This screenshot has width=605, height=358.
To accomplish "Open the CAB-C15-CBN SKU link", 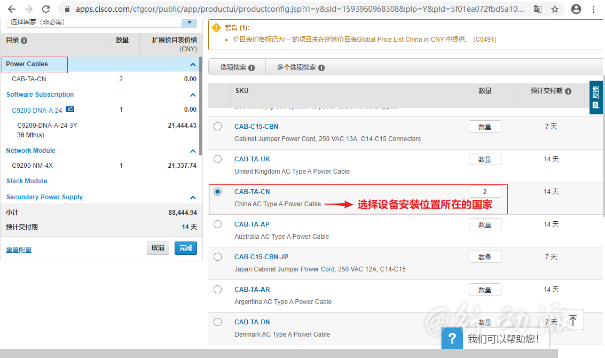I will pos(256,127).
